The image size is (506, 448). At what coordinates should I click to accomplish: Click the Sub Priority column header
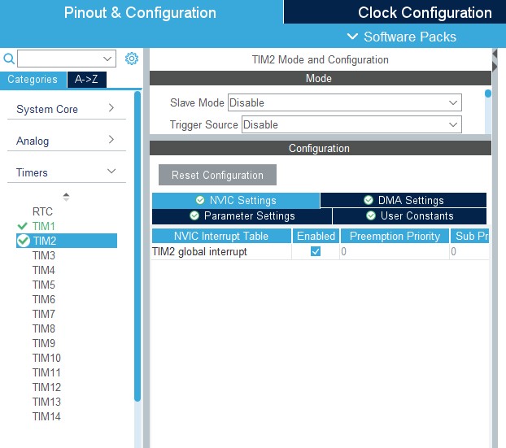tap(470, 236)
